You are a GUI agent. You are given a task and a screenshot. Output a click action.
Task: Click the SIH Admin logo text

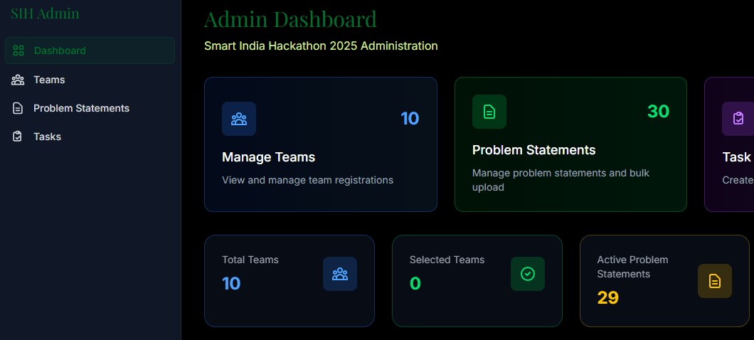coord(45,13)
